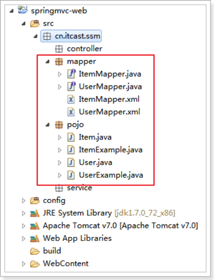
Task: Expand the config folder arrow
Action: coord(24,201)
